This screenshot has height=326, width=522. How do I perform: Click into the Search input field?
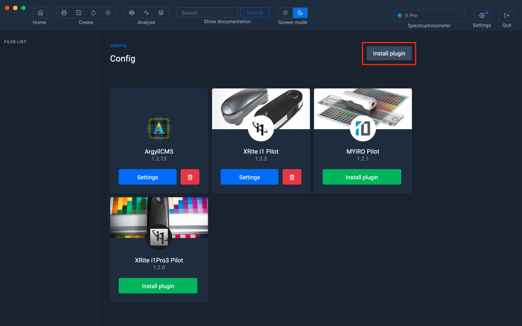pos(208,13)
